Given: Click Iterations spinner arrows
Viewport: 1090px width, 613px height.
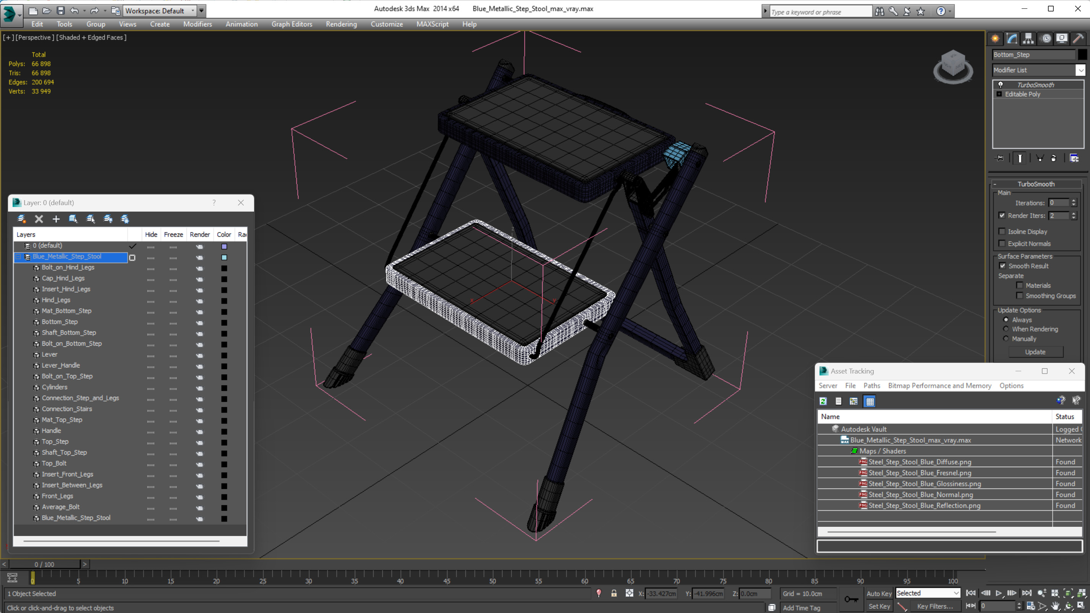Looking at the screenshot, I should [x=1074, y=203].
